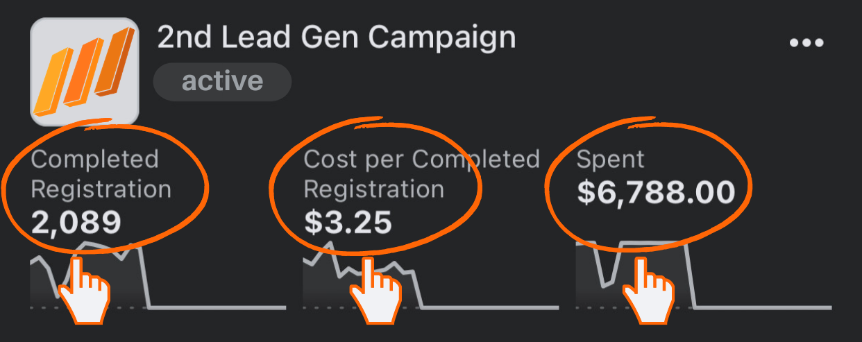
Task: Tap hand pointer icon under Cost per Registration
Action: [x=375, y=291]
